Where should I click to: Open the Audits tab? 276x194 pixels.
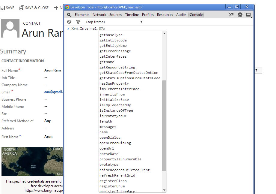[x=181, y=15]
